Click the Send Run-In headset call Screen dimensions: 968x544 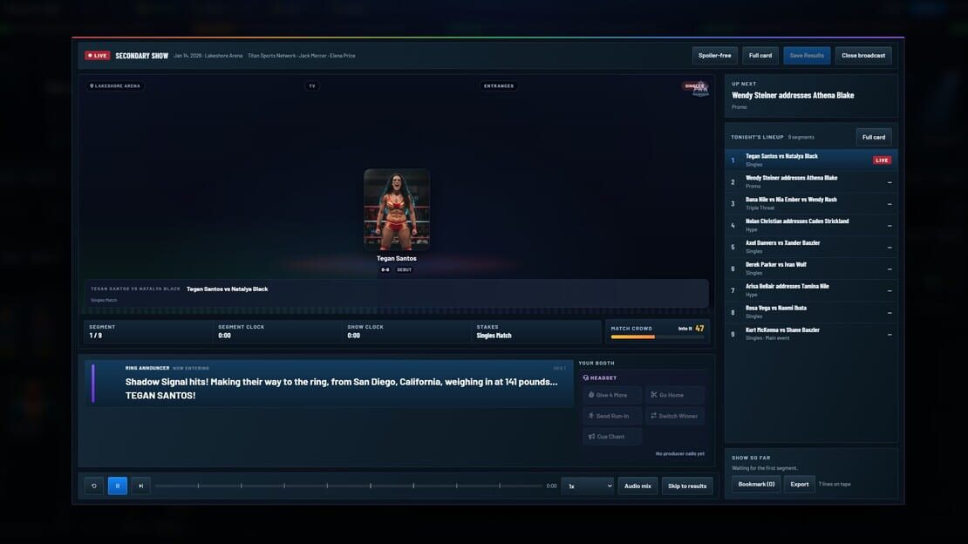(612, 416)
